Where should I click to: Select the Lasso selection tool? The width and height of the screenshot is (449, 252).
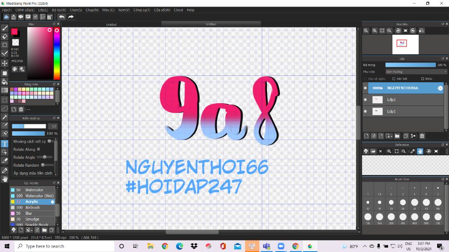(x=4, y=108)
